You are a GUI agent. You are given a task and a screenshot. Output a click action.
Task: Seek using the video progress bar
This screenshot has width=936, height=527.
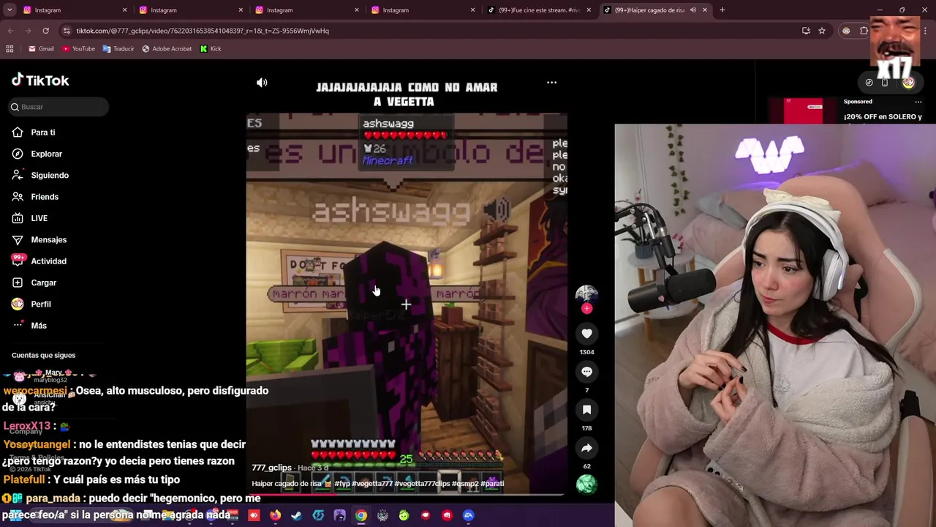pos(406,496)
